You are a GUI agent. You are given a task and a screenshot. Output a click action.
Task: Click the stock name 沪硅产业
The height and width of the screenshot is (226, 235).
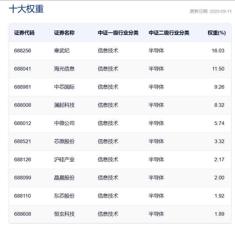point(64,159)
